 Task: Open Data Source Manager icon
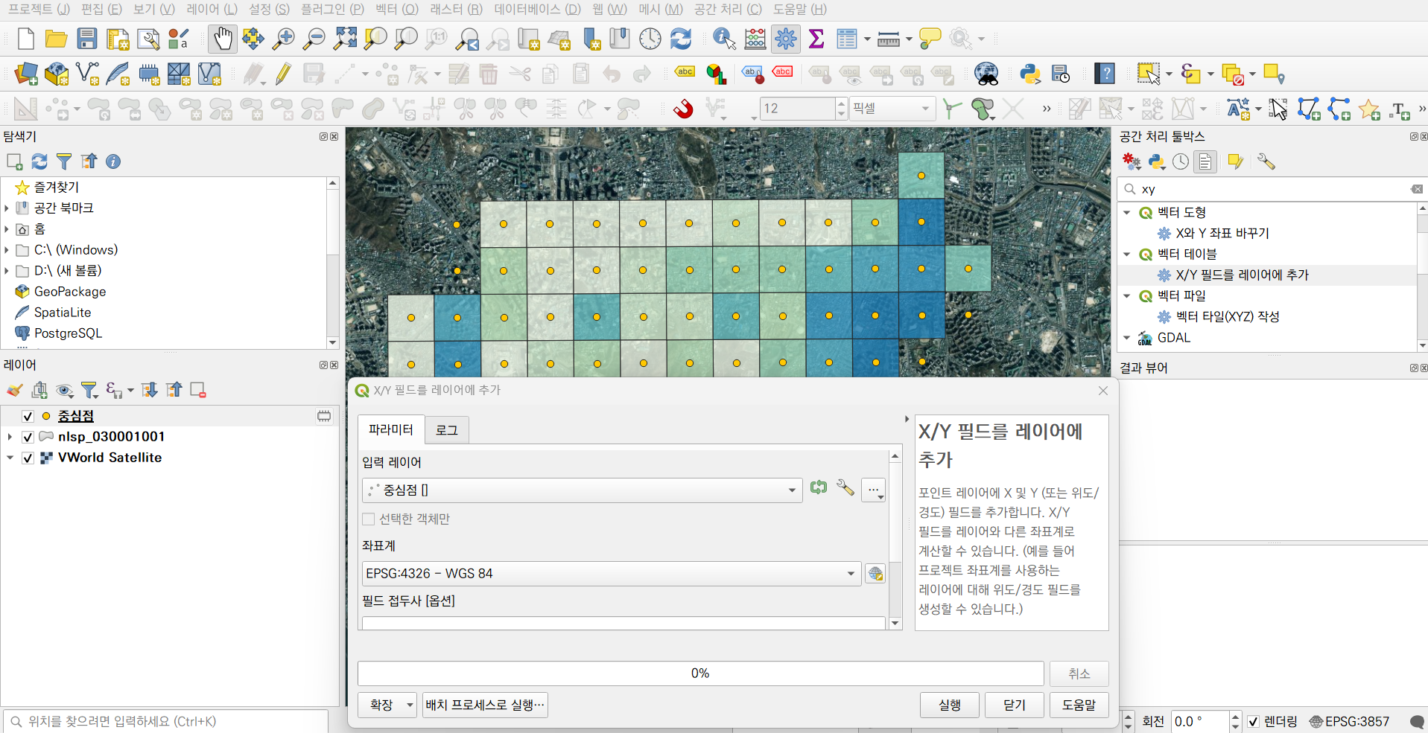(x=26, y=74)
